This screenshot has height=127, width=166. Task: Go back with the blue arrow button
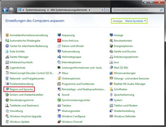click(5, 10)
